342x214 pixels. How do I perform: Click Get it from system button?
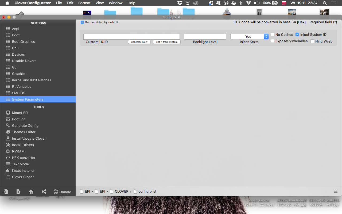coord(167,42)
